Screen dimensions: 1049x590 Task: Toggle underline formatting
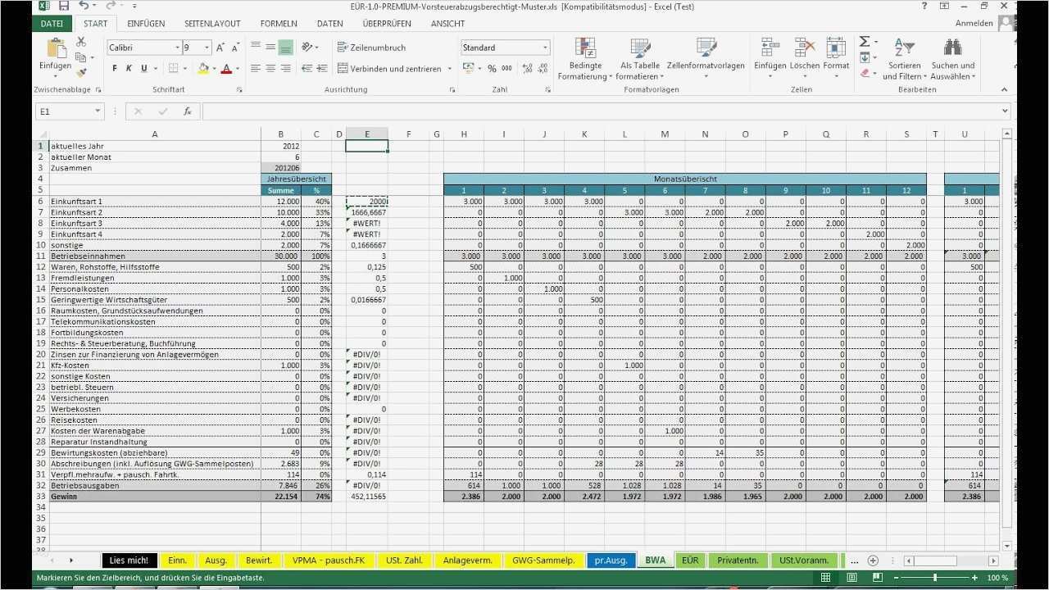[143, 68]
